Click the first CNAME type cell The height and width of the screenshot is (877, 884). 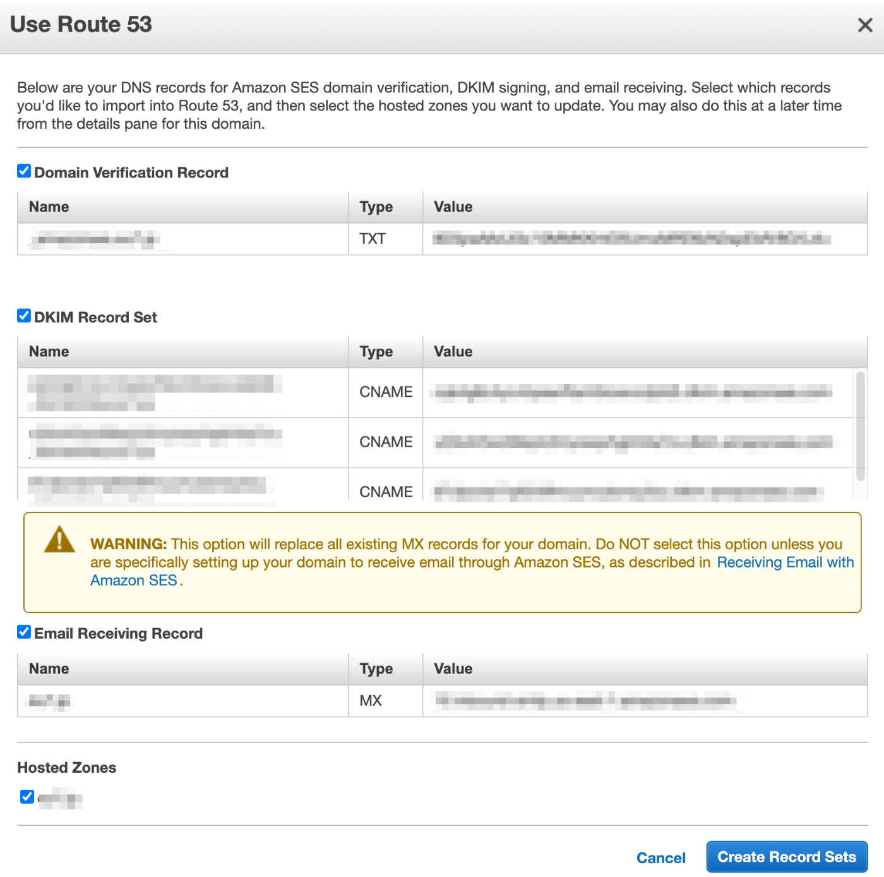[x=385, y=392]
